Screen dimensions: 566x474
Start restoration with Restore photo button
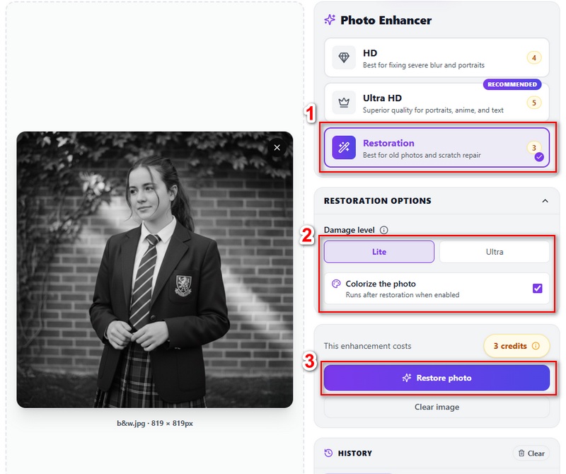pos(437,378)
